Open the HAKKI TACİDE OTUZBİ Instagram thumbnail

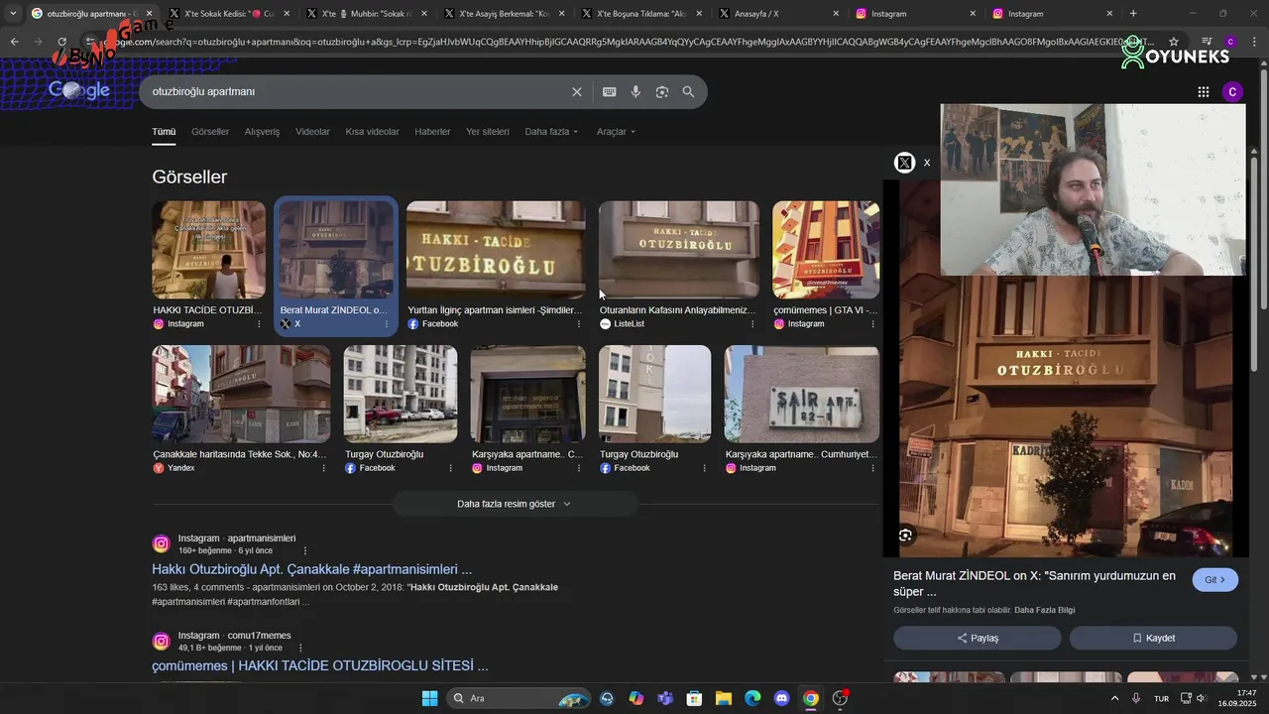208,250
